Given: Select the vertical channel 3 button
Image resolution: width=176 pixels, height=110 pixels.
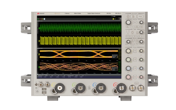Looking at the screenshot, I should pos(135,68).
